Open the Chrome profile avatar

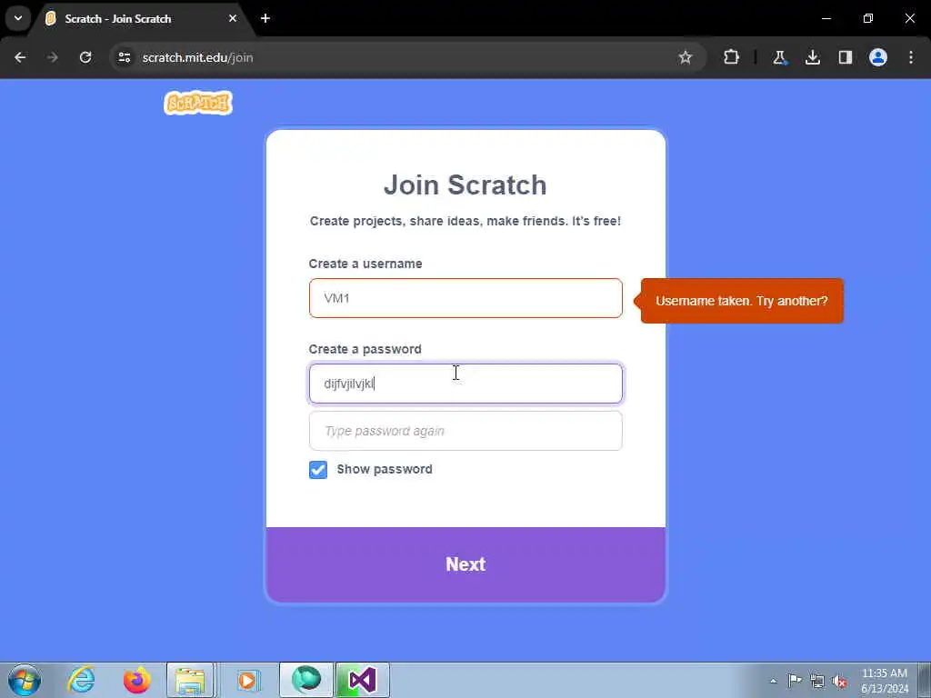coord(878,57)
